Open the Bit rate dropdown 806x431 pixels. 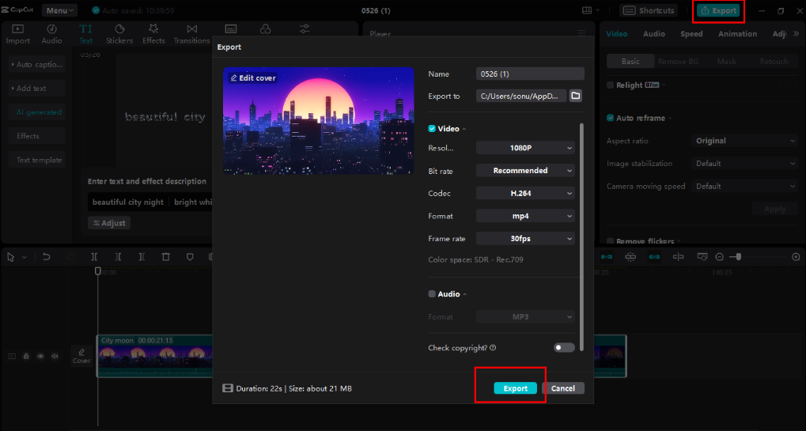pyautogui.click(x=525, y=171)
